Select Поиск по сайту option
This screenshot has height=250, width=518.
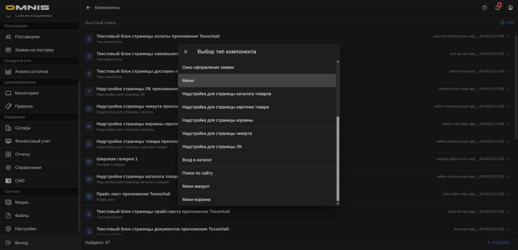(x=257, y=173)
